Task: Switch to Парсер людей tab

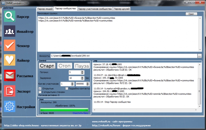Action: [x=45, y=9]
